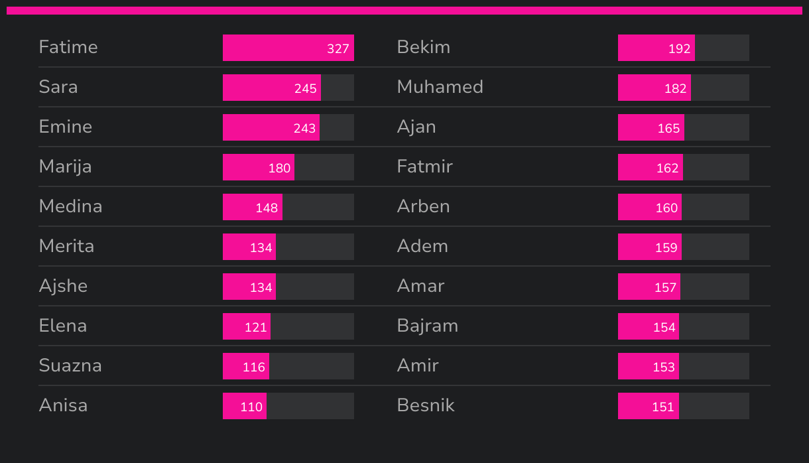Select the Bajram name label
Viewport: 809px width, 463px height.
(x=428, y=326)
